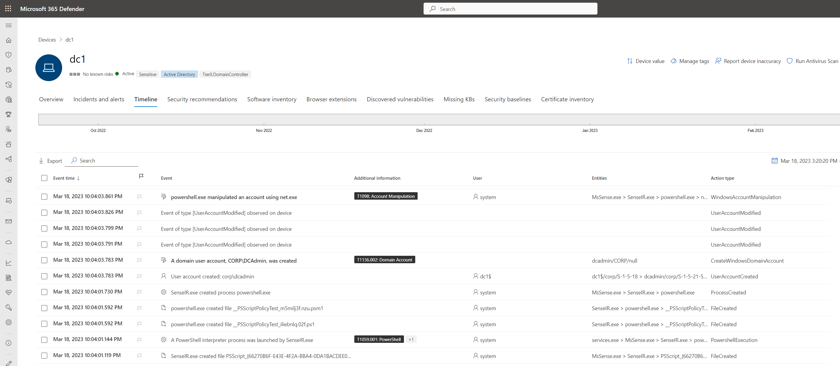Click the timeline range bar

point(439,120)
